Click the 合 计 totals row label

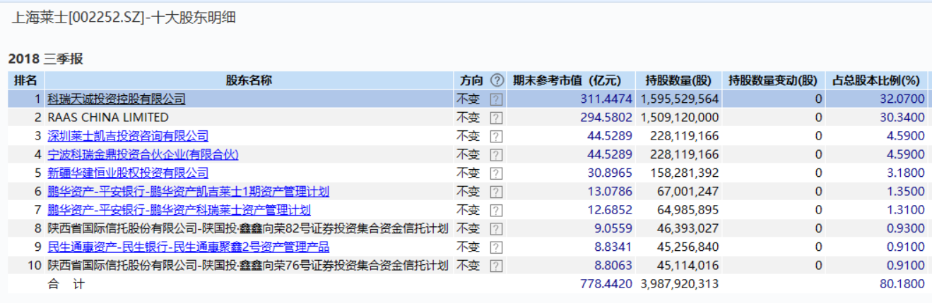coord(65,283)
